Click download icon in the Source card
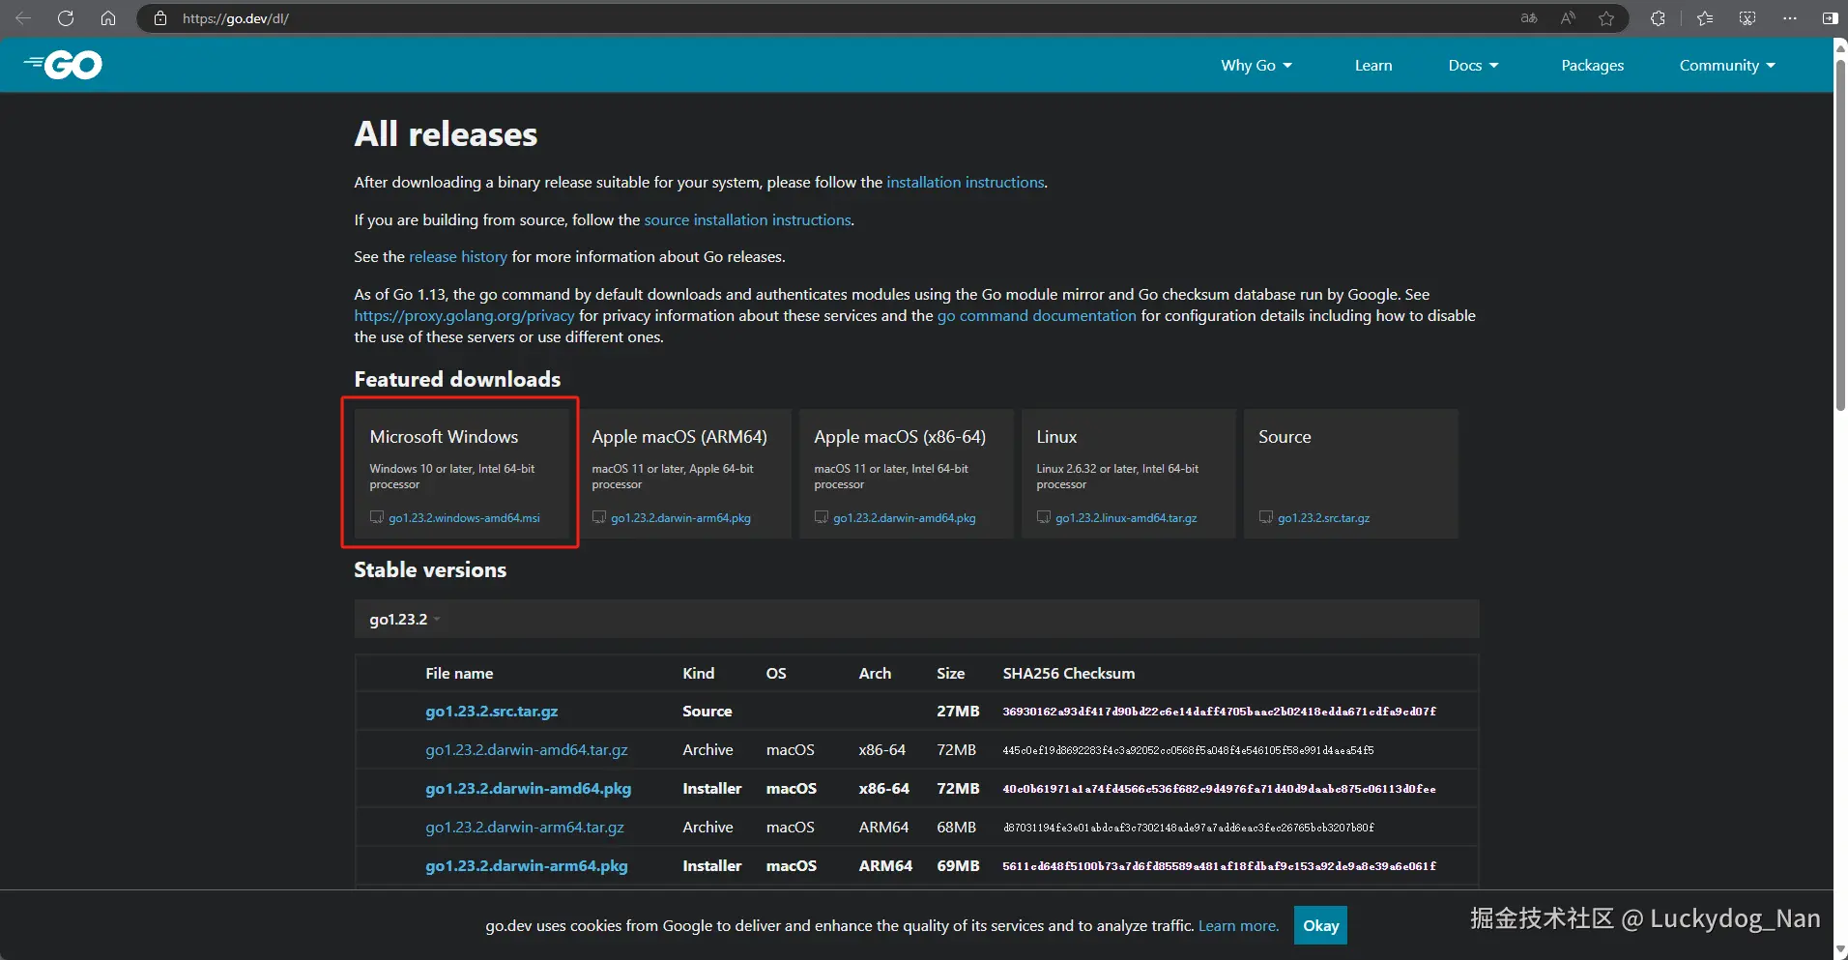This screenshot has width=1848, height=960. click(1266, 517)
